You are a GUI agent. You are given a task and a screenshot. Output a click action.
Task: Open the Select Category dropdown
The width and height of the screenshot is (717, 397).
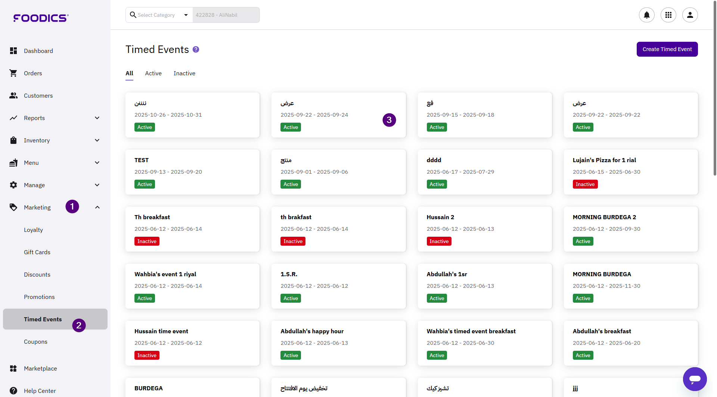coord(159,15)
